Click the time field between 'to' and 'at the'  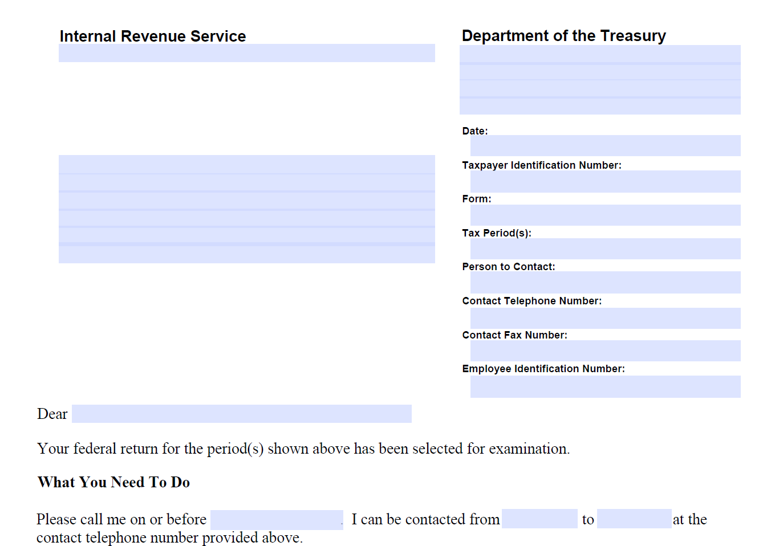(x=634, y=519)
